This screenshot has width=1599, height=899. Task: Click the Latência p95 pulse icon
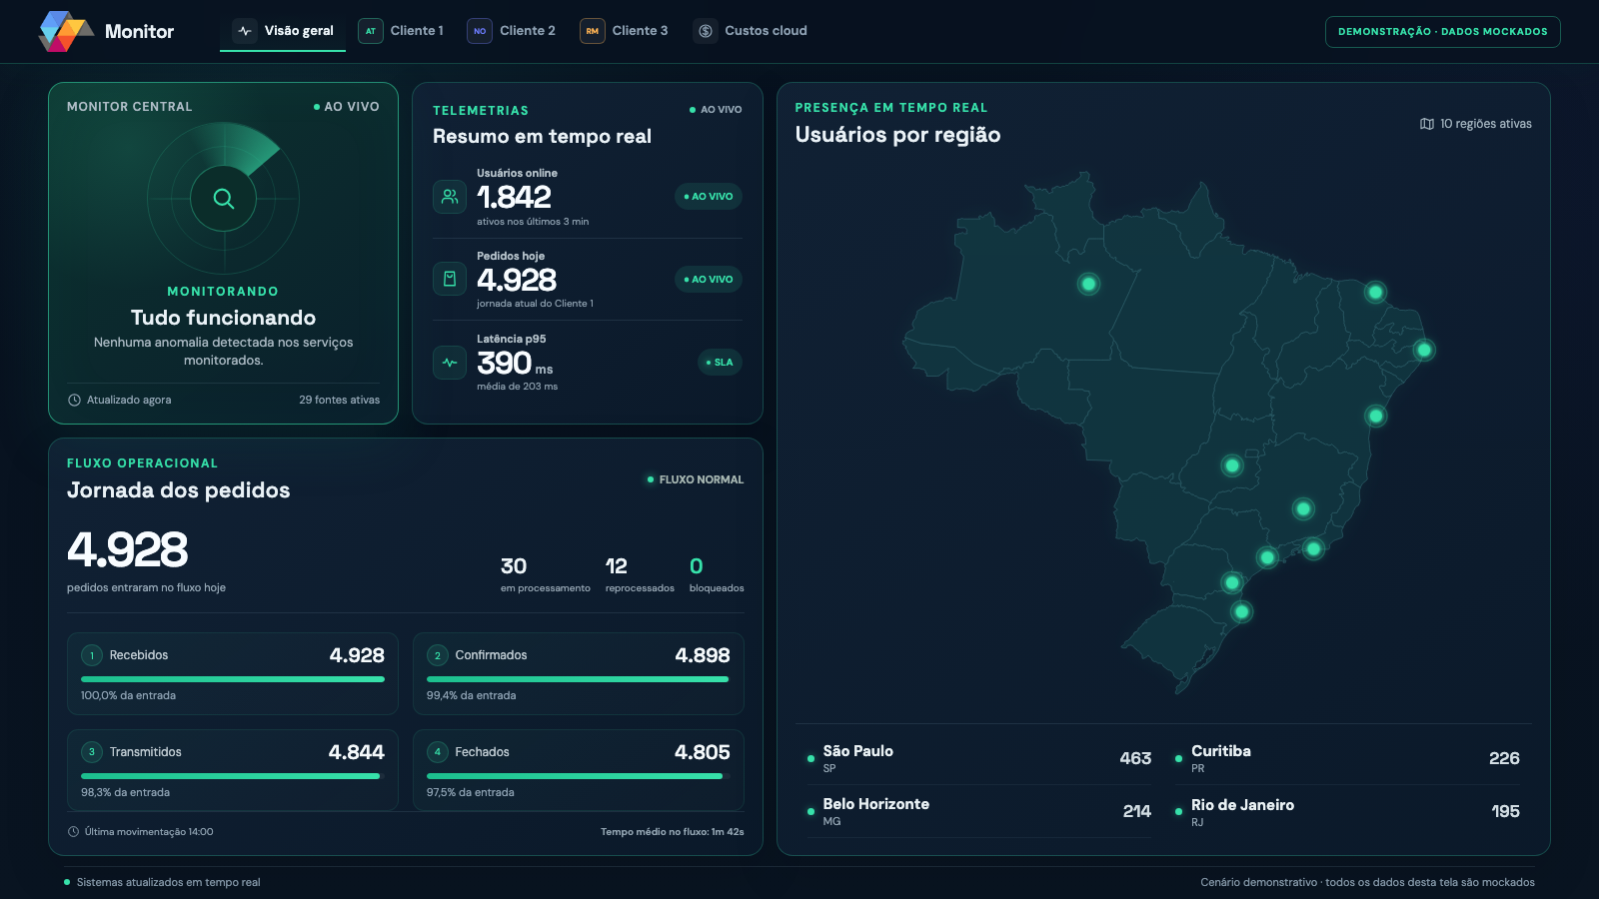[450, 362]
